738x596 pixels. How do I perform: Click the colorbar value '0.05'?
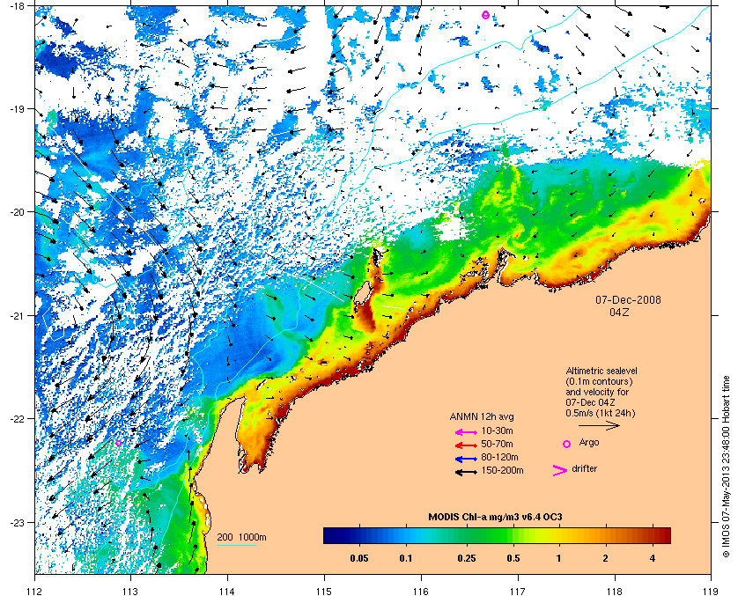[359, 559]
